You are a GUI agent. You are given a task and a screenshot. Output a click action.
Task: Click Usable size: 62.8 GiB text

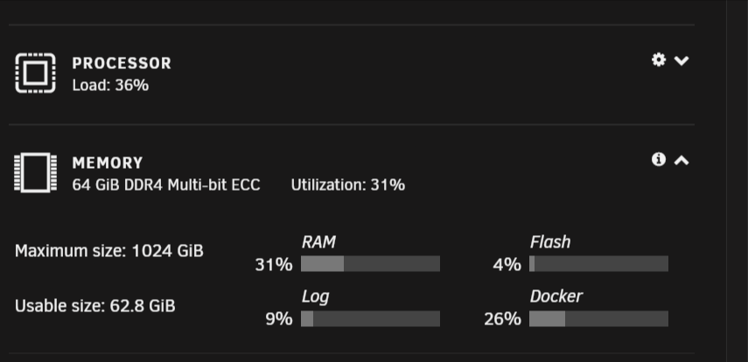95,305
